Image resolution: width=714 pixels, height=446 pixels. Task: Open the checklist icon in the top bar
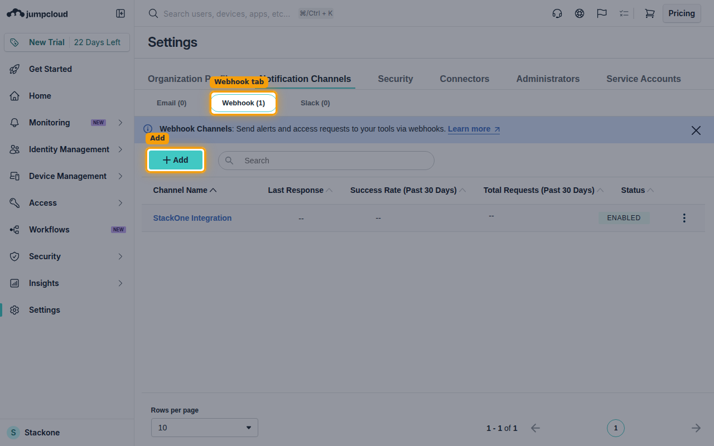[624, 13]
